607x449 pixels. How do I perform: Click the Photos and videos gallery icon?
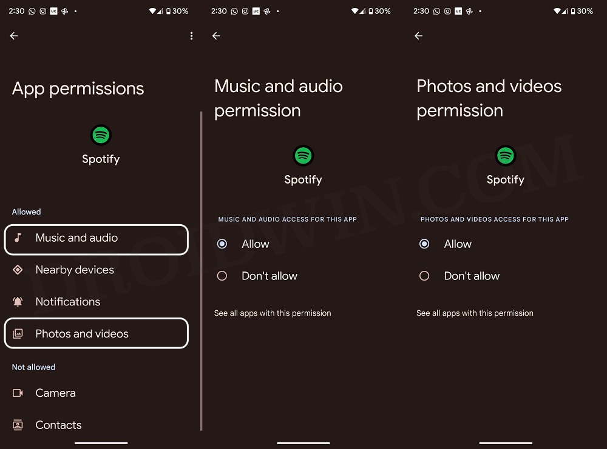(18, 333)
